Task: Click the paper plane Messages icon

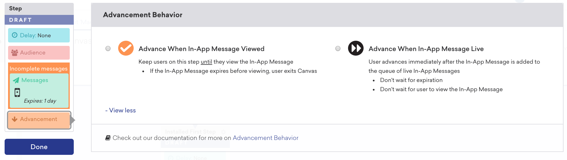Action: 16,80
